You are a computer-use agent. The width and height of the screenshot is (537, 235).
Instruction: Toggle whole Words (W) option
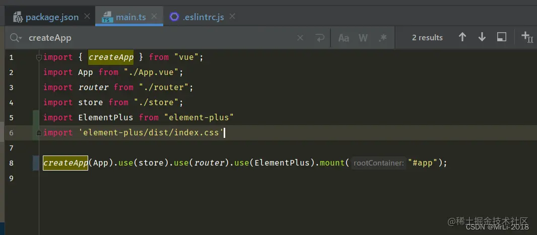coord(363,38)
